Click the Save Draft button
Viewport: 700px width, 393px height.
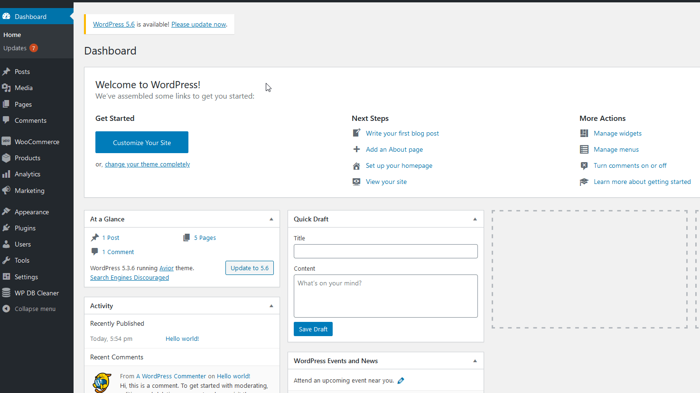(313, 329)
